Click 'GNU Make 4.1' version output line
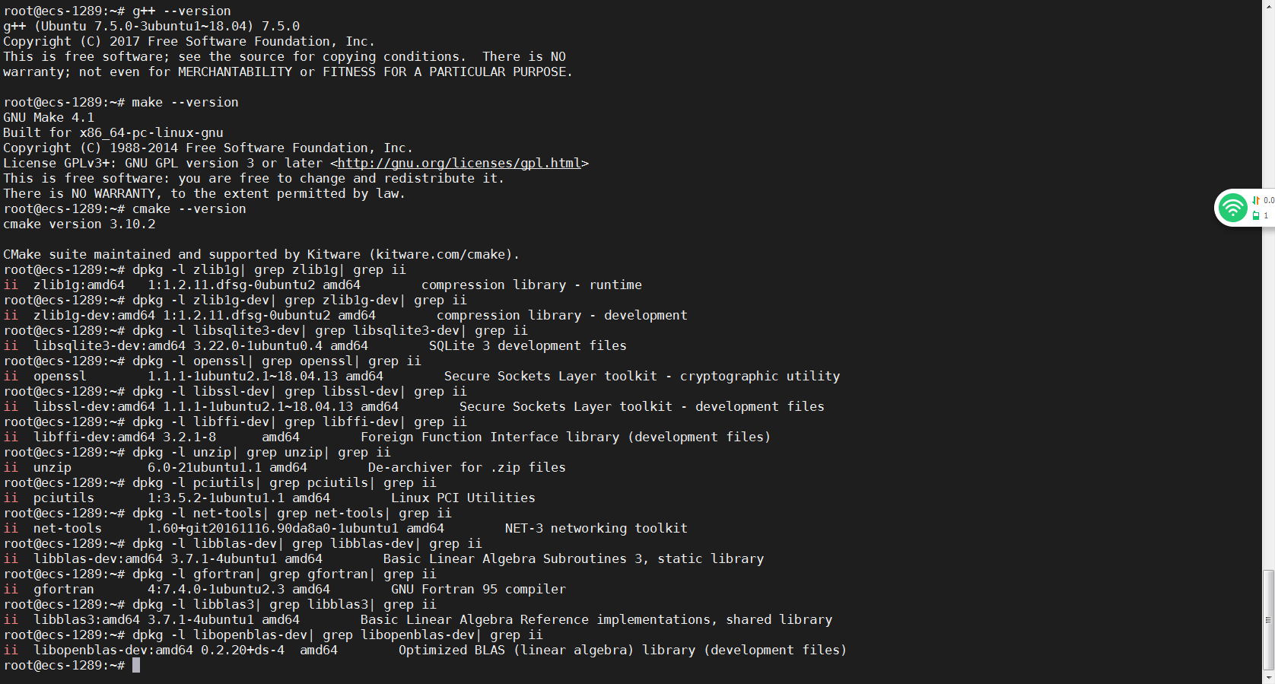The image size is (1275, 684). click(x=49, y=117)
